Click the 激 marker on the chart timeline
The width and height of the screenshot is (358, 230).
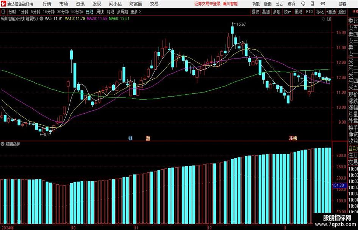148,138
